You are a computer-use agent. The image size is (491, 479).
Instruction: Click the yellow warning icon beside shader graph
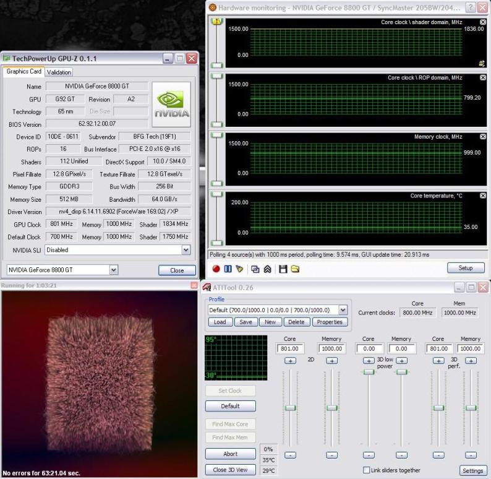point(216,21)
